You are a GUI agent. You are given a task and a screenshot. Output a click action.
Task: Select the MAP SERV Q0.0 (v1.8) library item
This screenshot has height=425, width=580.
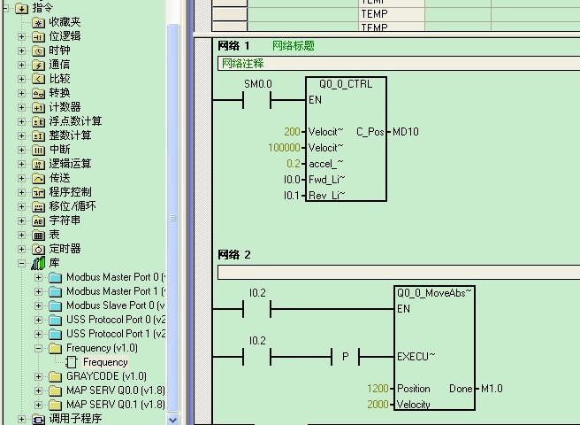pyautogui.click(x=115, y=390)
